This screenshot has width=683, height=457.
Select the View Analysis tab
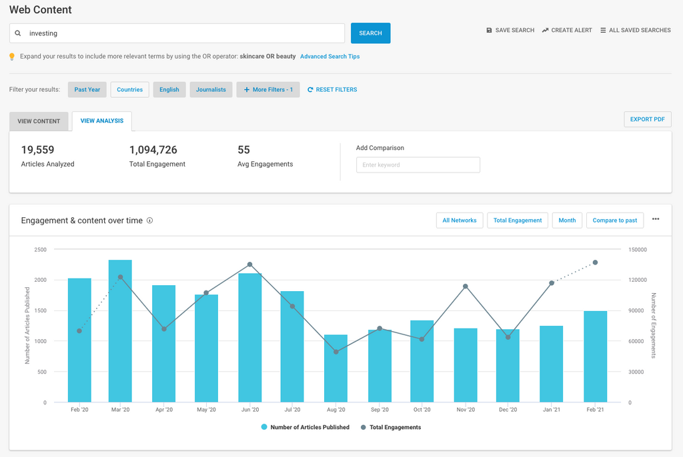[x=101, y=121]
